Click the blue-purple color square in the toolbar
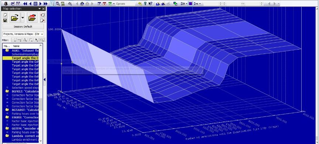The height and width of the screenshot is (144, 319). click(x=191, y=4)
